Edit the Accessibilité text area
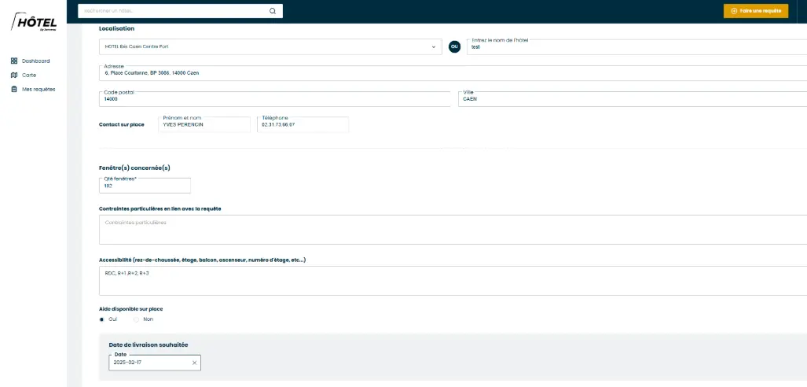The height and width of the screenshot is (387, 807). click(452, 280)
